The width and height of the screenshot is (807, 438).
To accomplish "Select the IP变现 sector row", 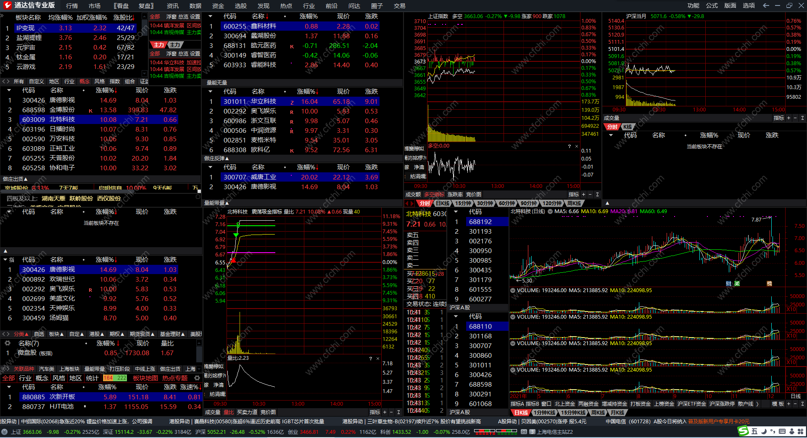I will (76, 28).
